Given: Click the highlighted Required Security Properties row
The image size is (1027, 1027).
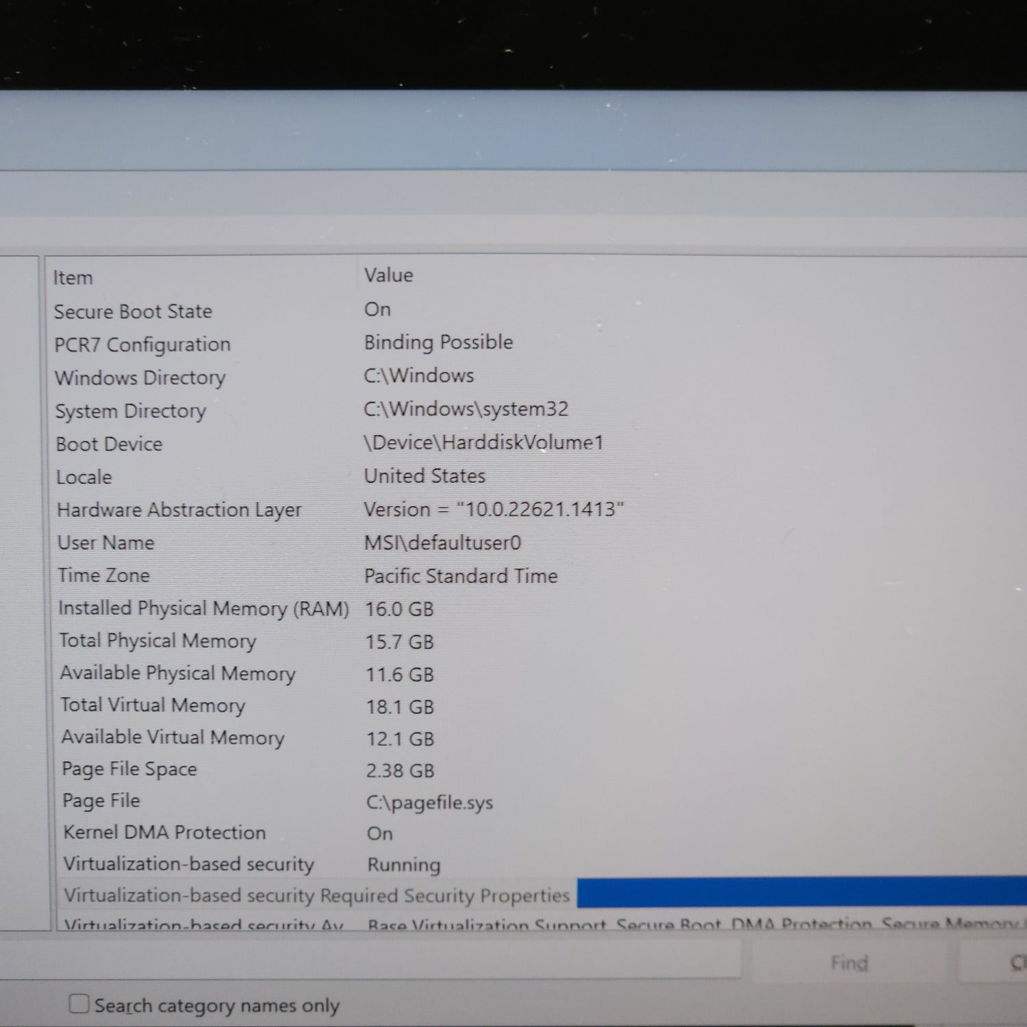Looking at the screenshot, I should click(316, 896).
